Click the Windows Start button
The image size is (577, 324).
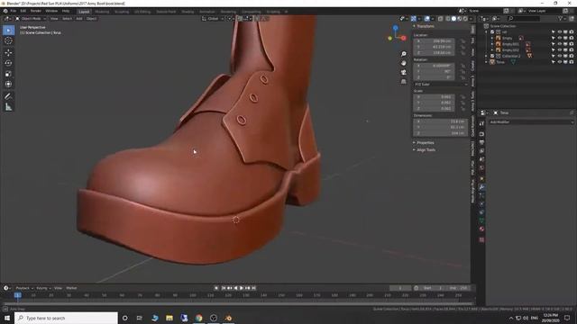(7, 318)
